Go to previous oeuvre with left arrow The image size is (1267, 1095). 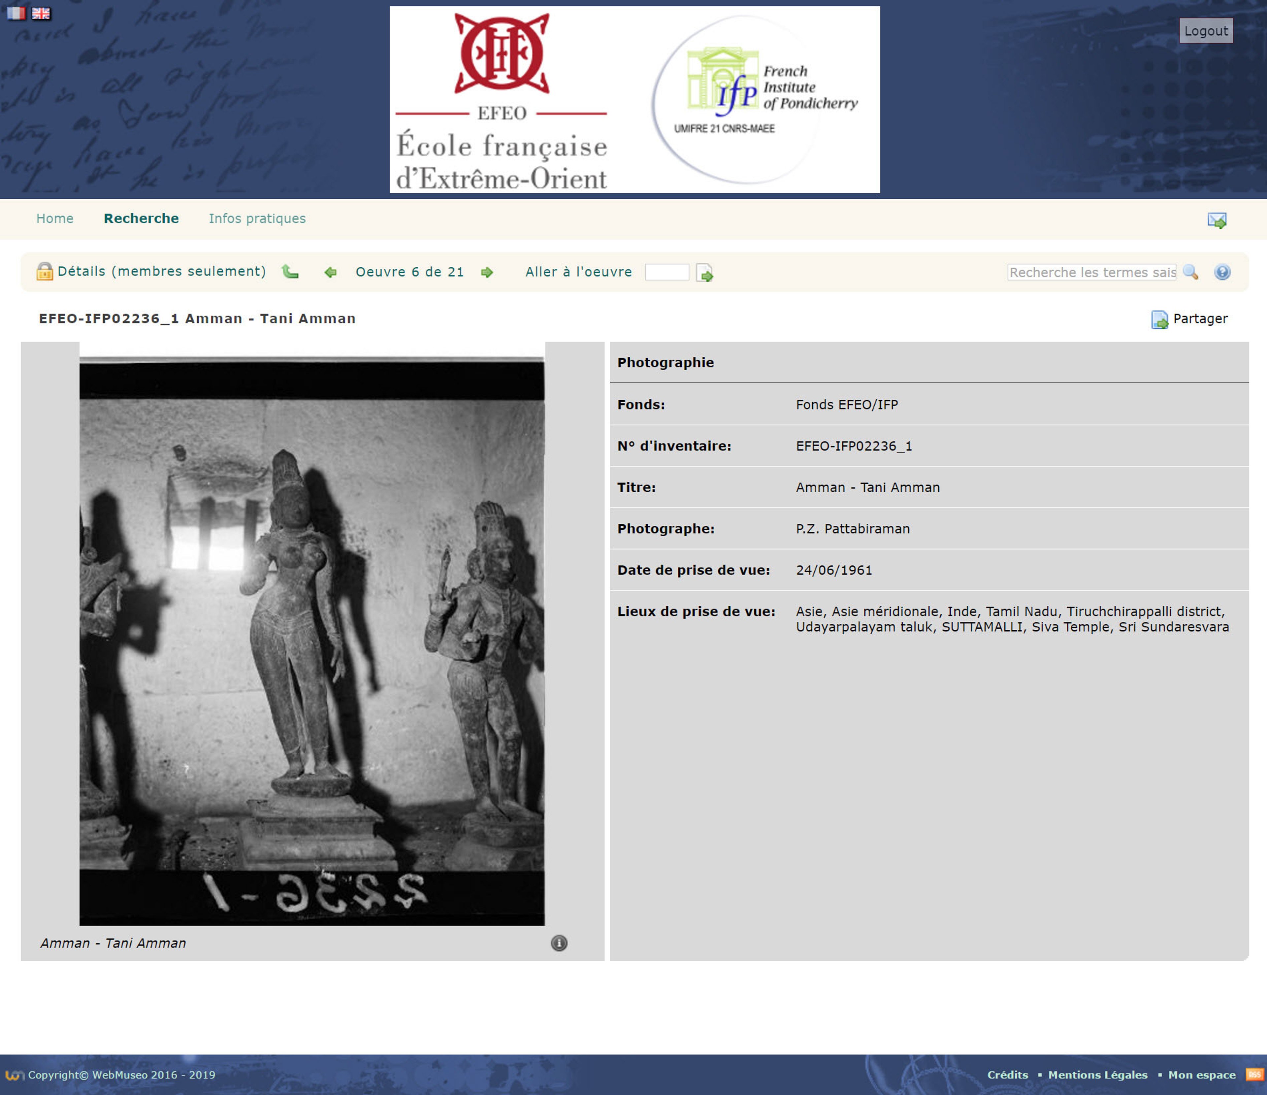coord(330,272)
